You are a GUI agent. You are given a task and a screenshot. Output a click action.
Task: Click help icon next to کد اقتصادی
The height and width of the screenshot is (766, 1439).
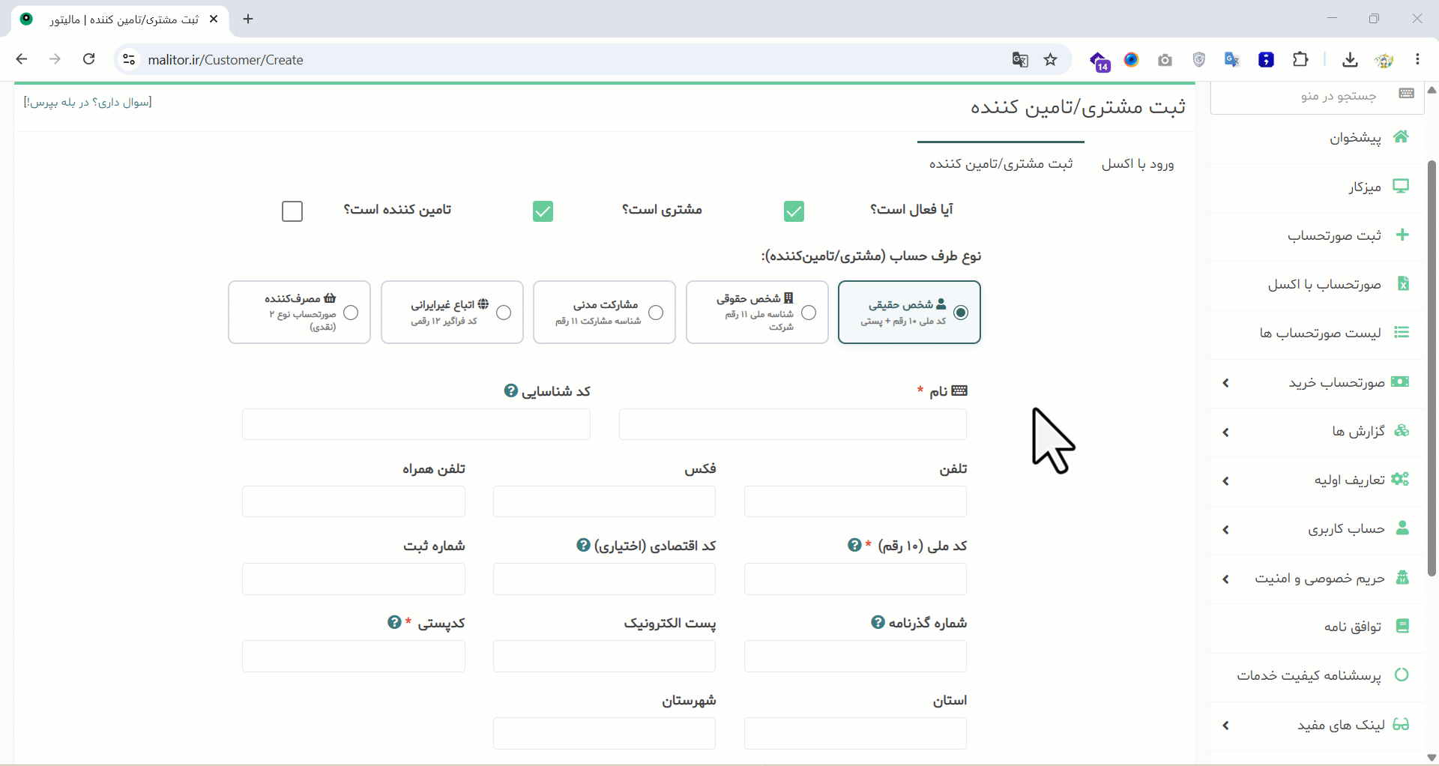point(583,545)
